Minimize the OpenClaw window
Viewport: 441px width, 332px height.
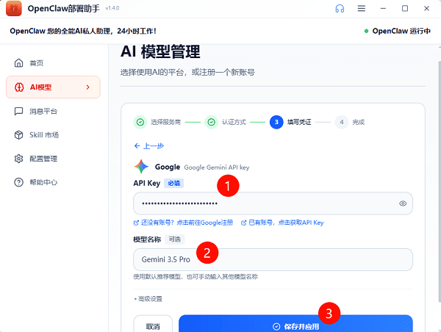coord(383,8)
